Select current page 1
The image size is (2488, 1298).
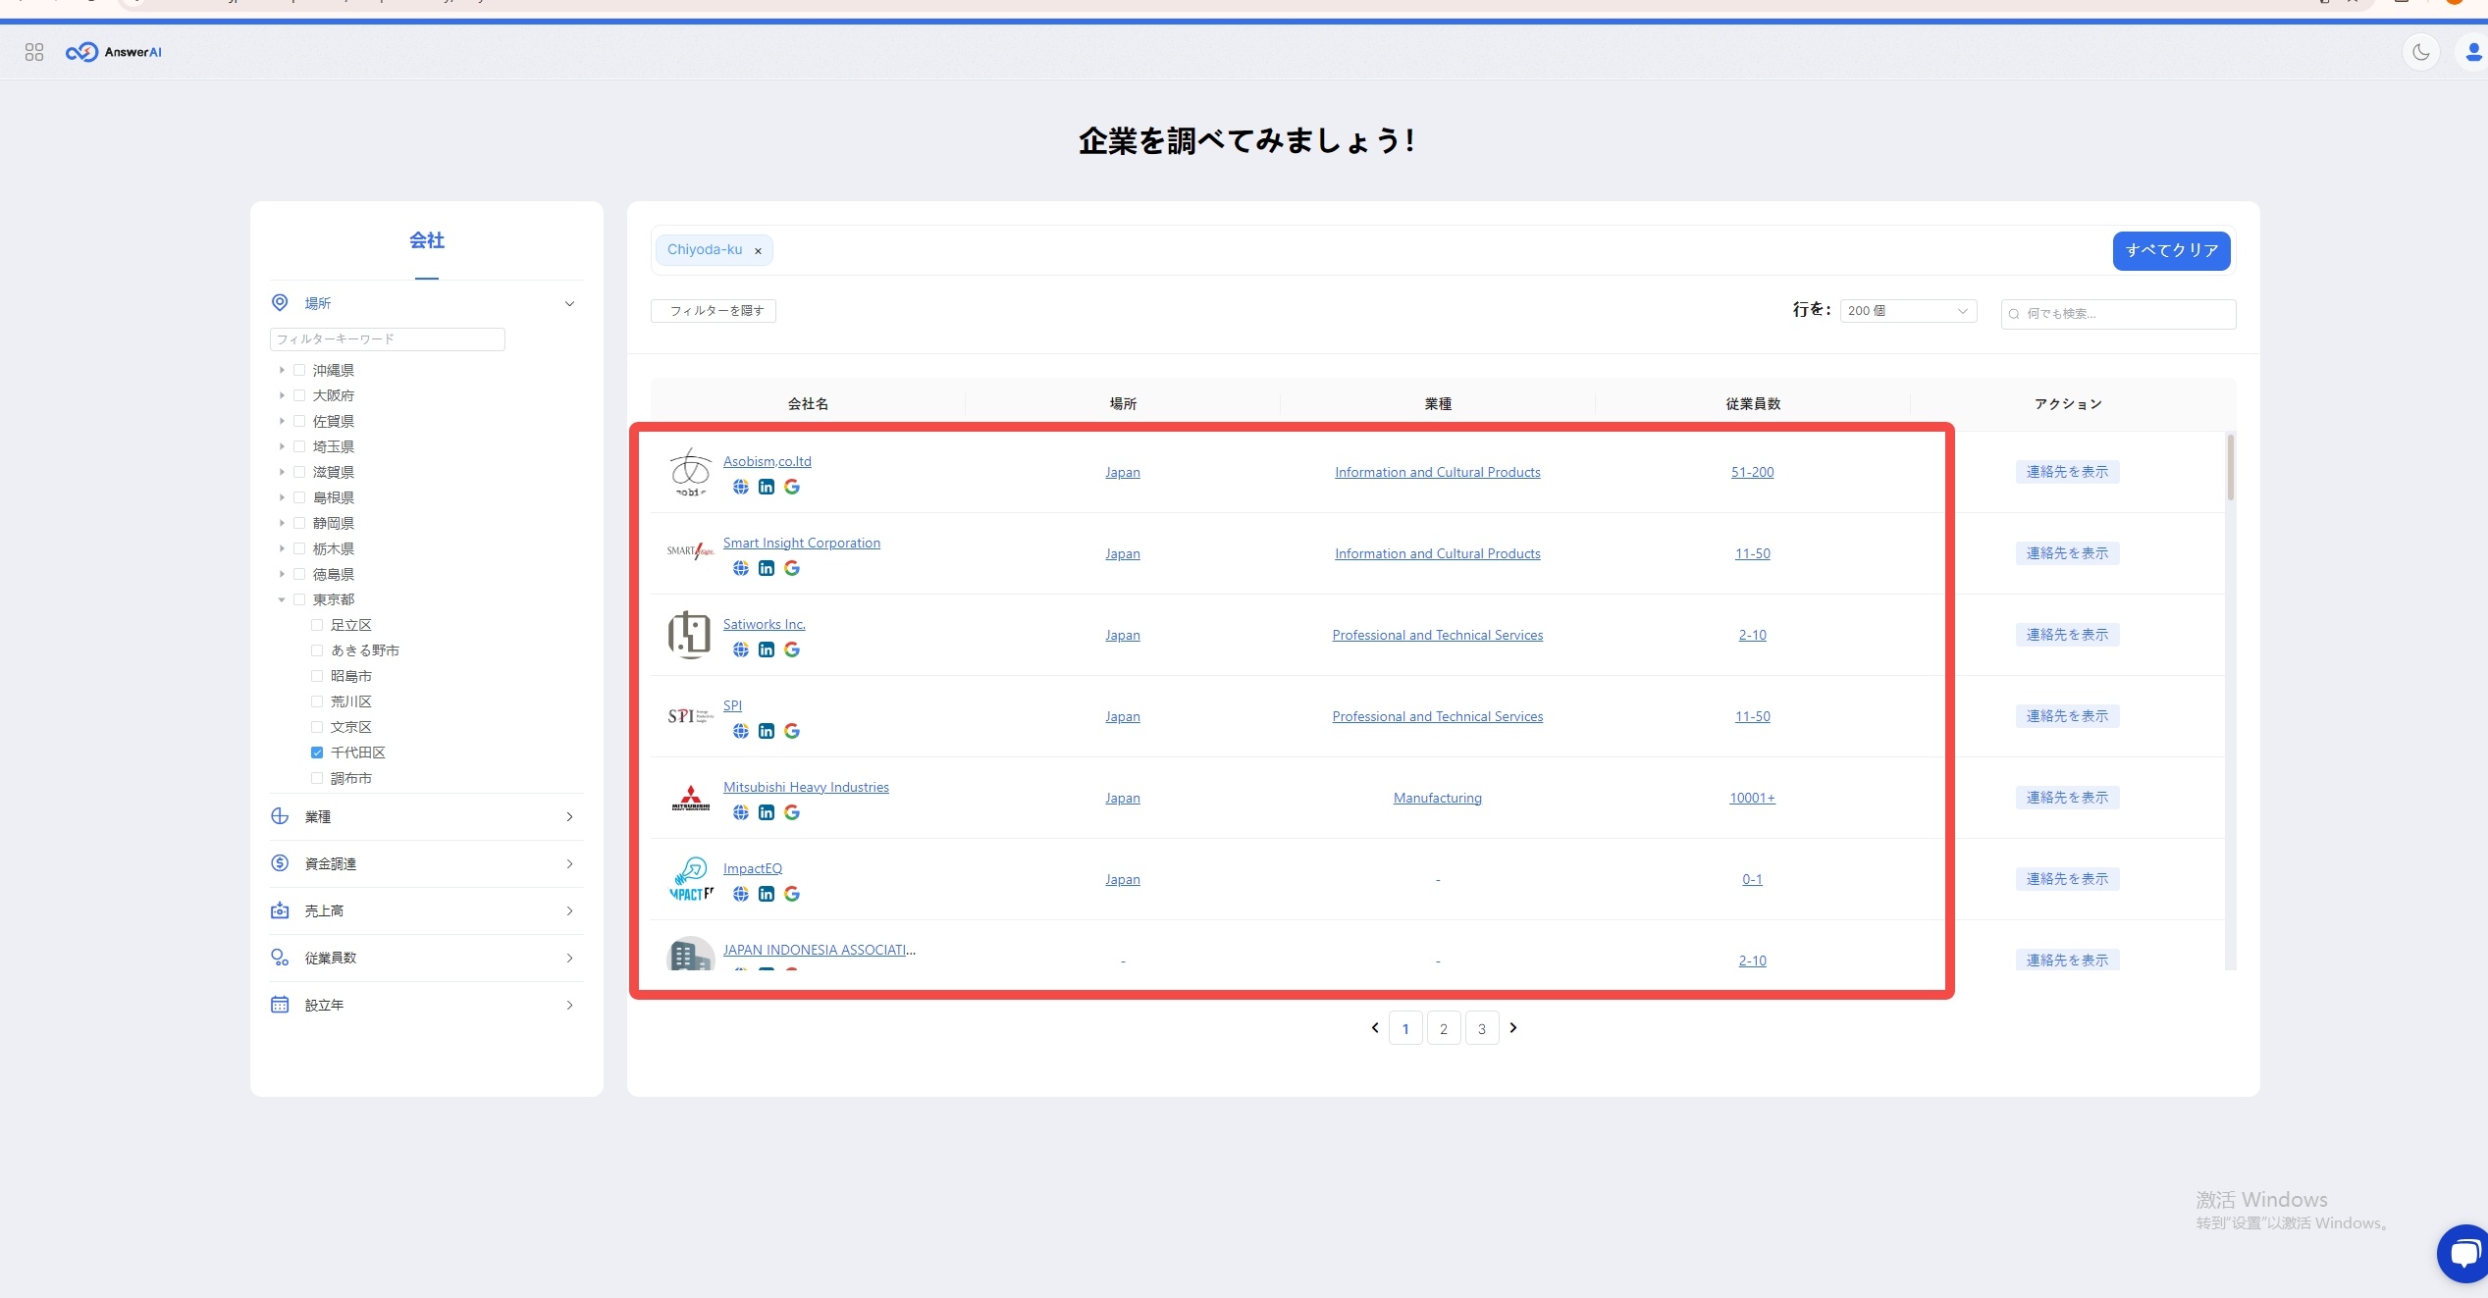pyautogui.click(x=1405, y=1028)
